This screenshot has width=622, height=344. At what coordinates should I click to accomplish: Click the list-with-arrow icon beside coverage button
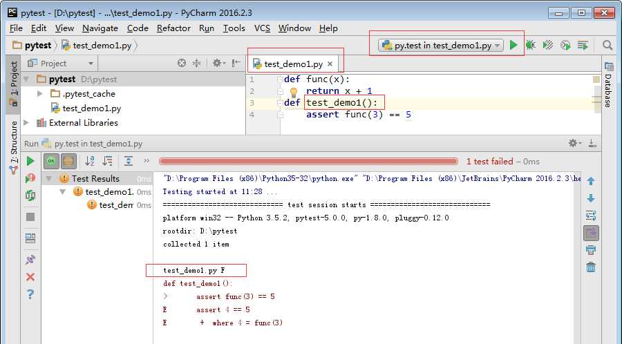tap(583, 45)
